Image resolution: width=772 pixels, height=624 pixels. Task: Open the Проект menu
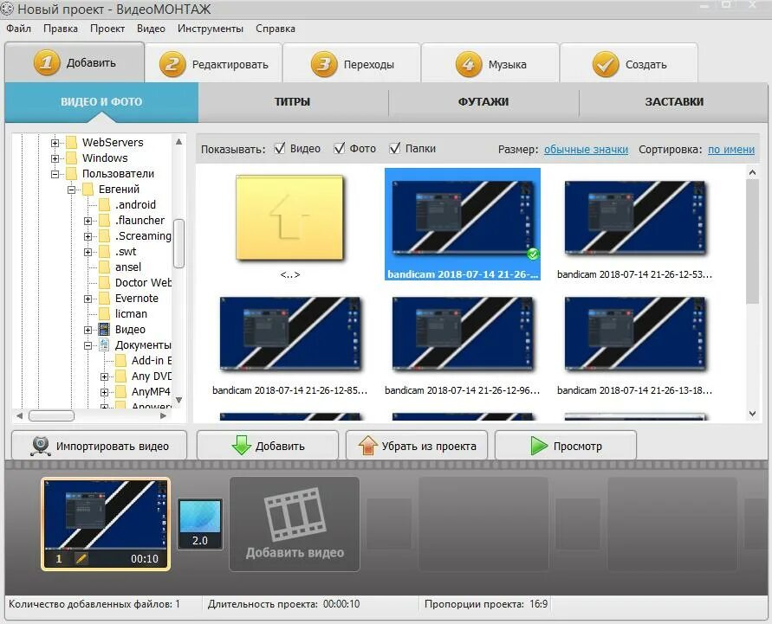point(107,29)
